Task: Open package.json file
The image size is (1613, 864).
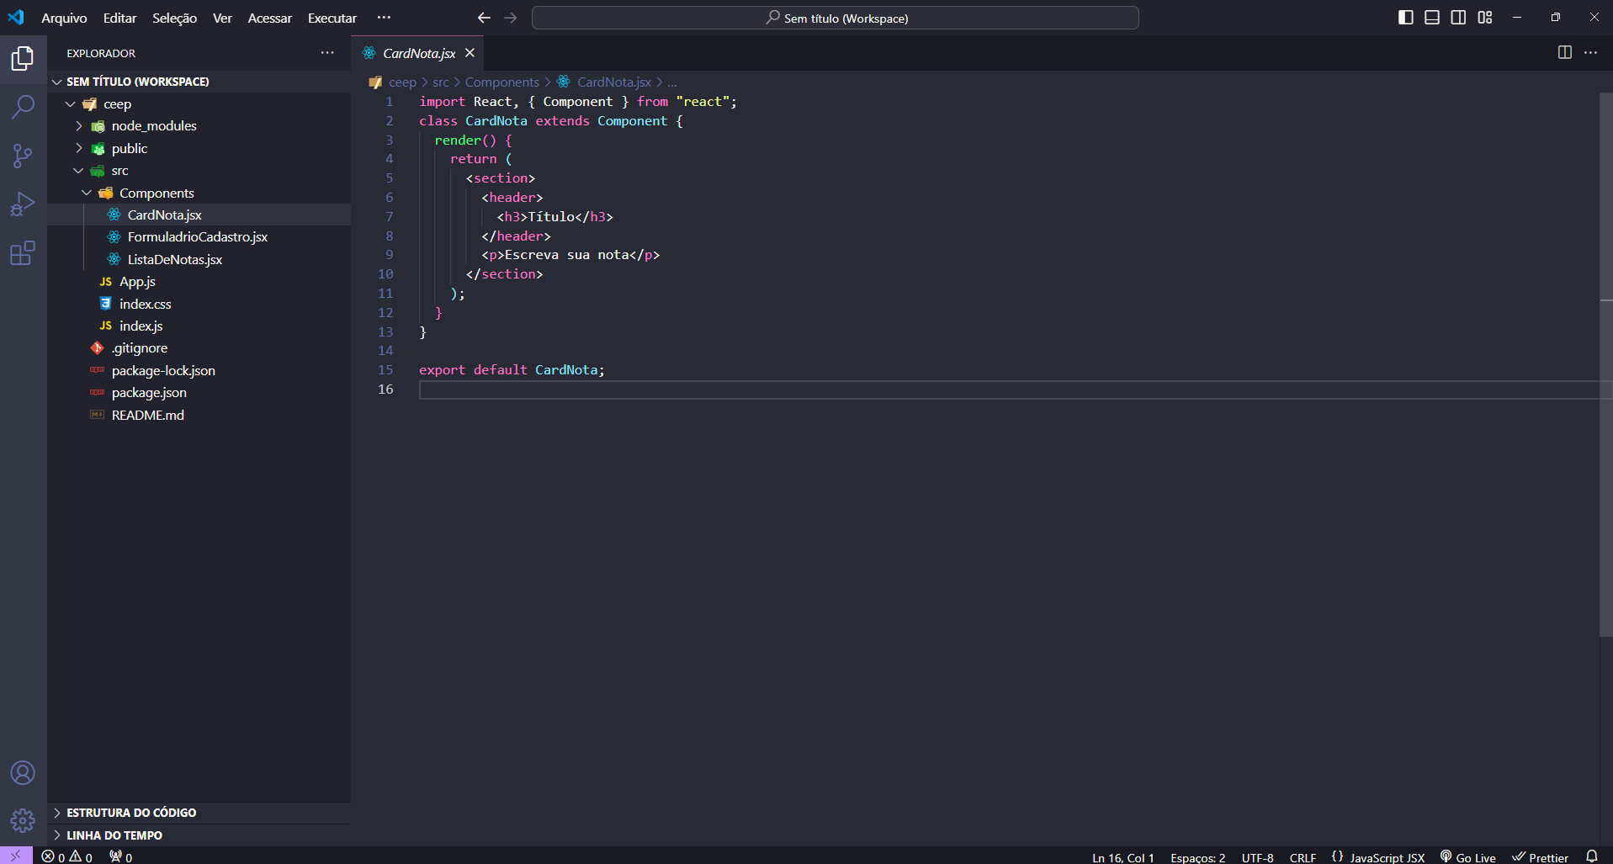Action: [x=199, y=393]
